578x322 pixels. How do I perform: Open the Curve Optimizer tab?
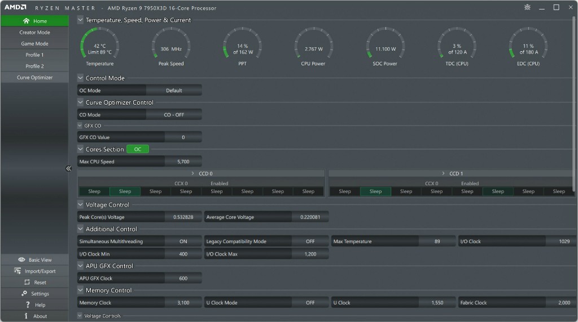coord(34,78)
